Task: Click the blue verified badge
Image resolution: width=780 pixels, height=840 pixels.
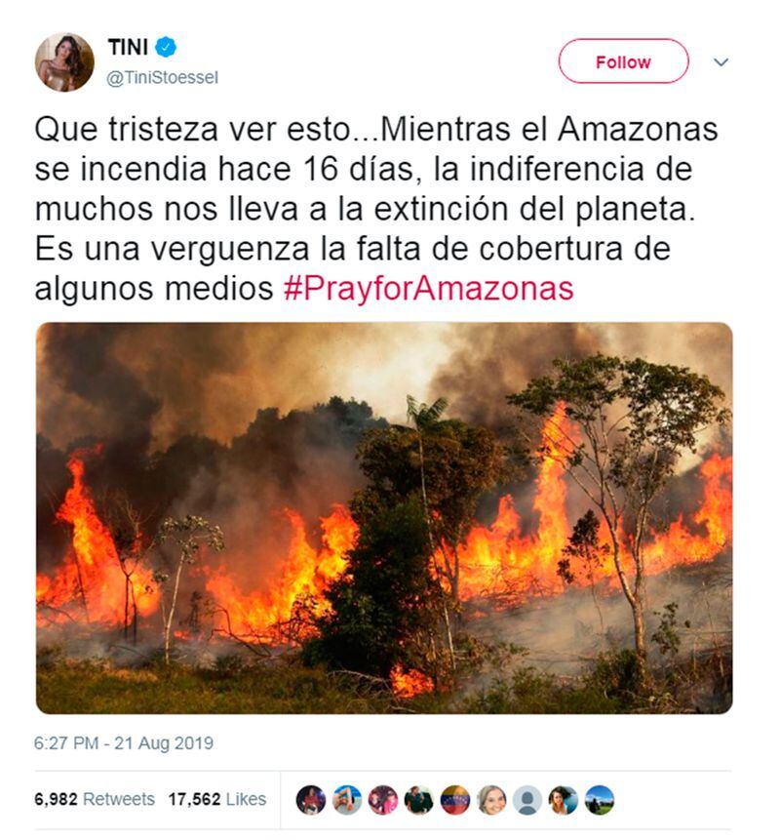Action: (166, 48)
